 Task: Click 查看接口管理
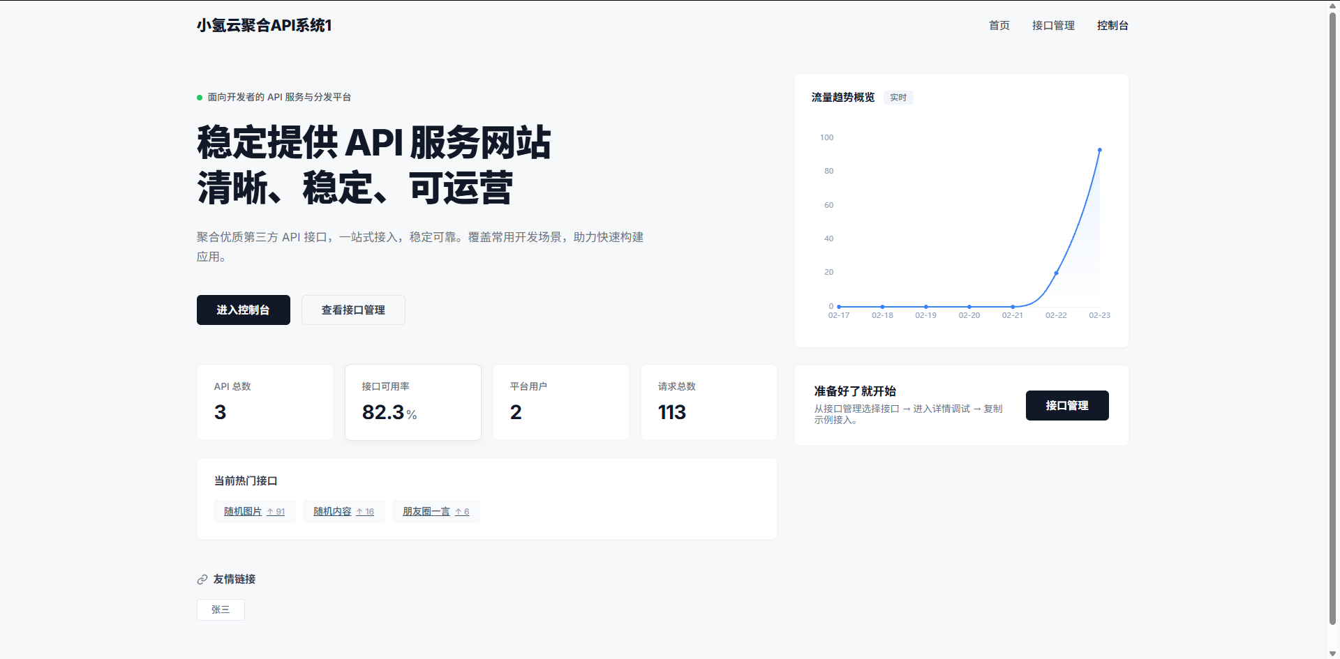353,310
